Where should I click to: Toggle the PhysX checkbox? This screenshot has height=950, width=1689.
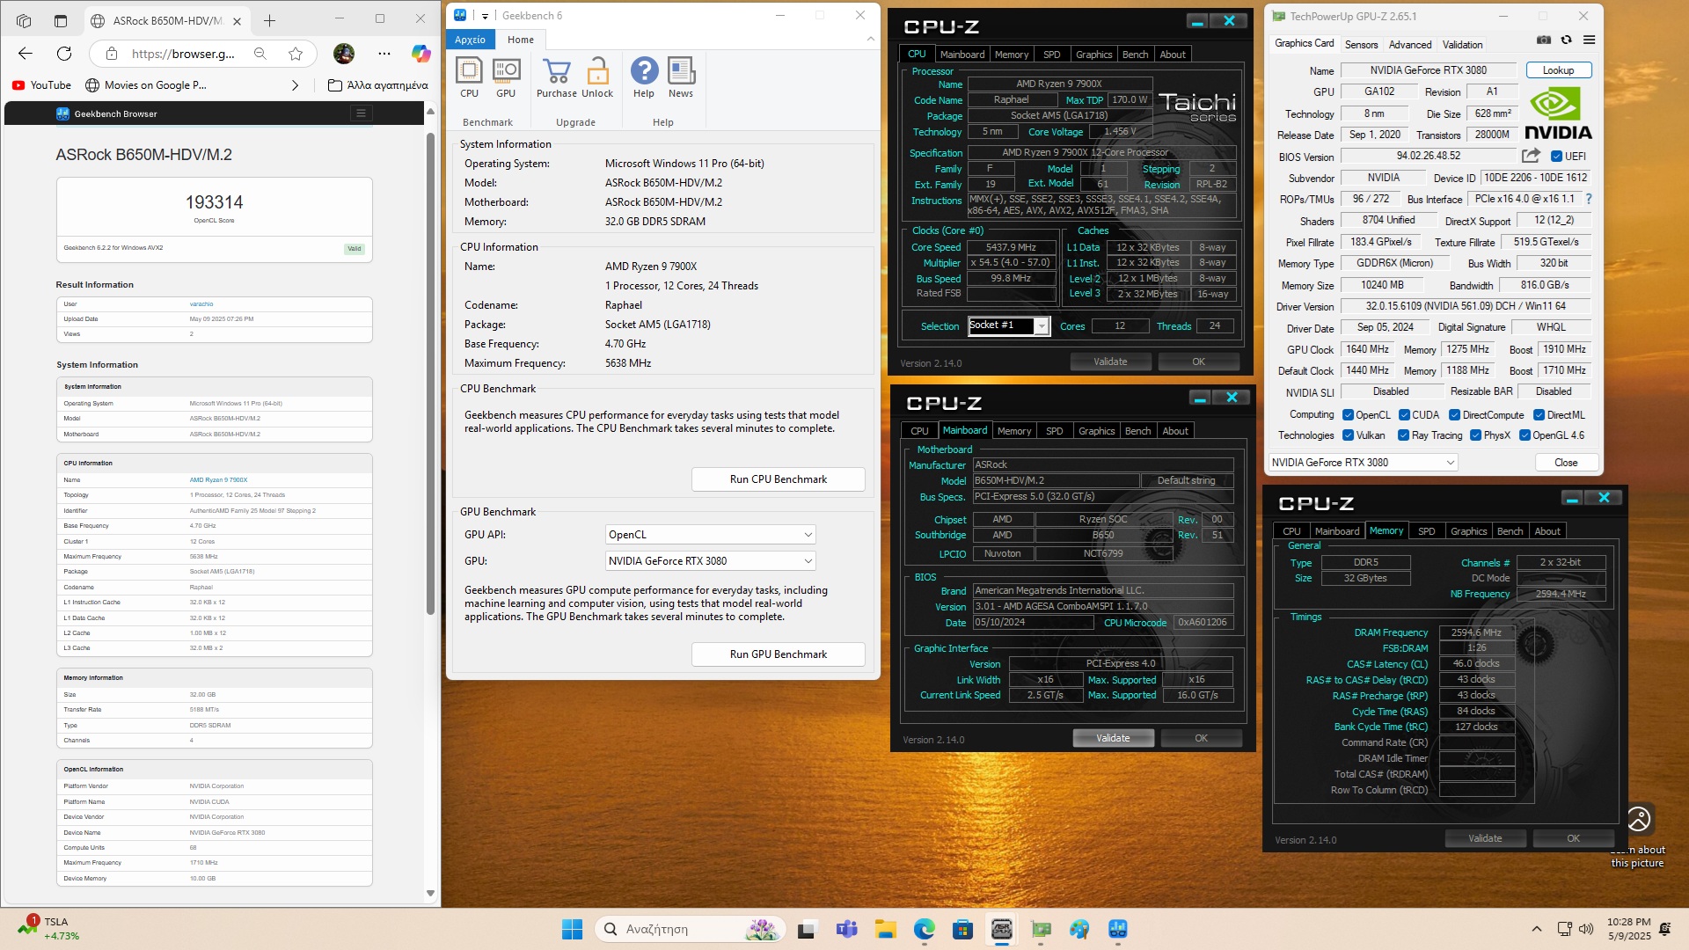point(1475,435)
